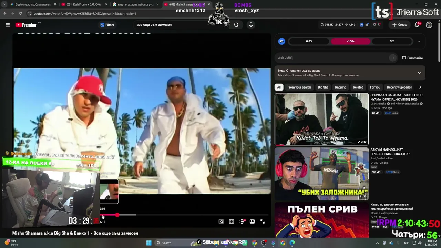Open player settings gear
441x248 pixels.
[x=242, y=221]
